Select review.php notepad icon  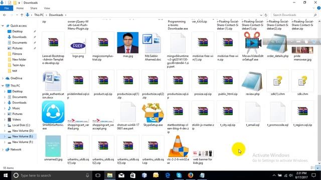[x=252, y=81]
